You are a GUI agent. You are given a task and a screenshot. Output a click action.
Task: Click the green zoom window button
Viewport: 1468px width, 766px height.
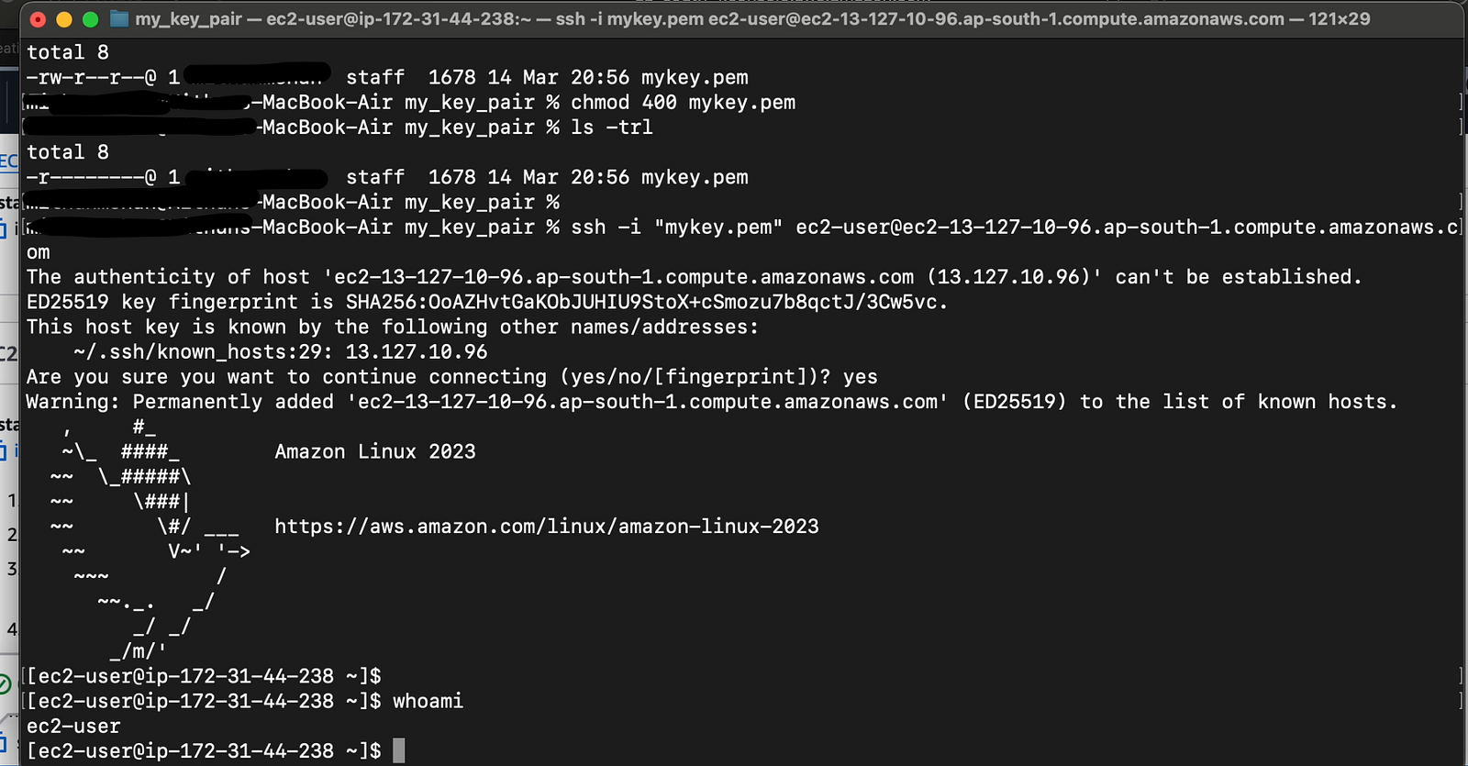[x=90, y=19]
